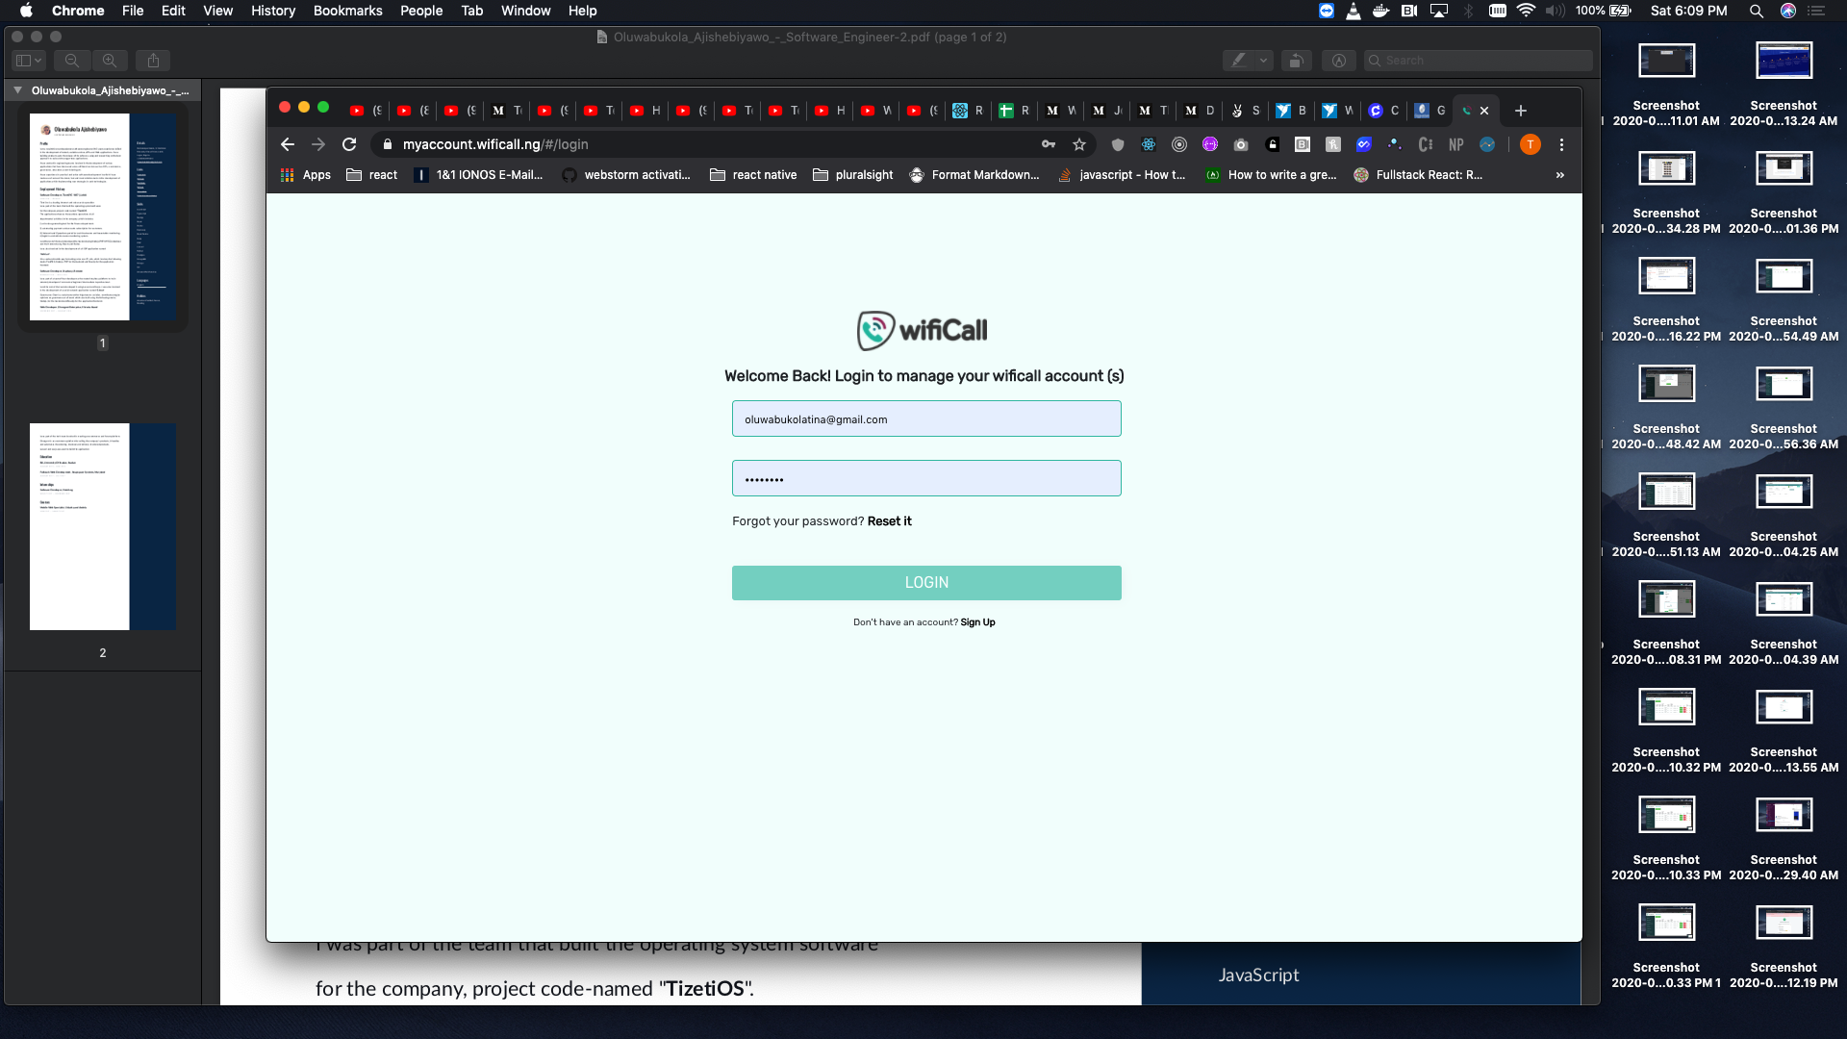This screenshot has width=1847, height=1039.
Task: Select desktop file Screenshot 2020-0...11.01 AM
Action: [x=1666, y=85]
